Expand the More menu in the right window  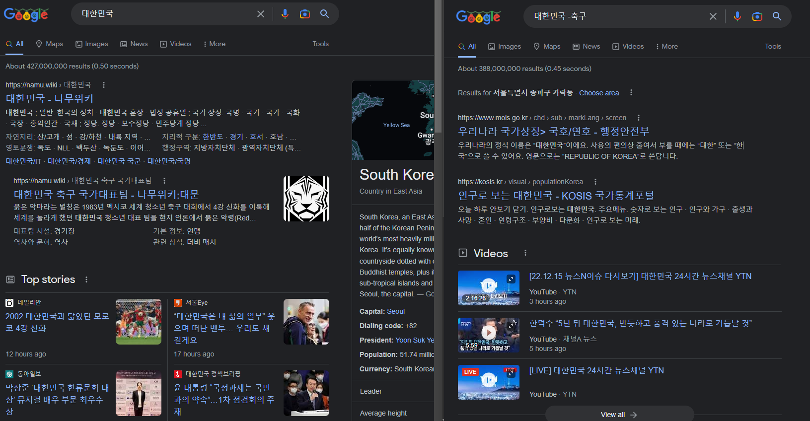click(x=667, y=46)
